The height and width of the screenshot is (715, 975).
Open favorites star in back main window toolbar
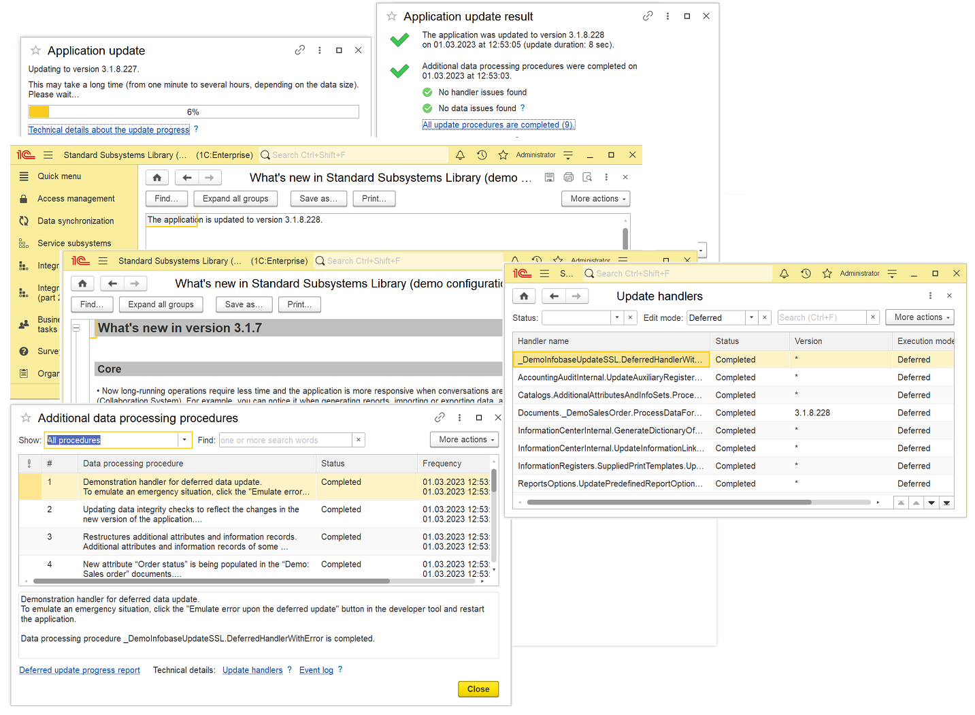coord(503,155)
